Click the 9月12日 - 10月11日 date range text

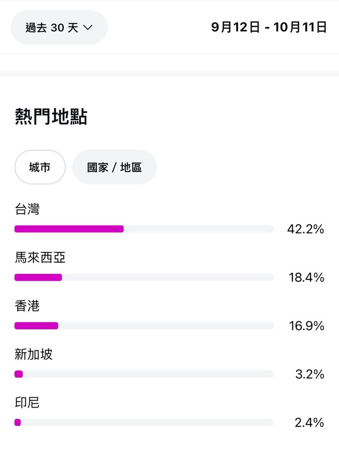269,27
